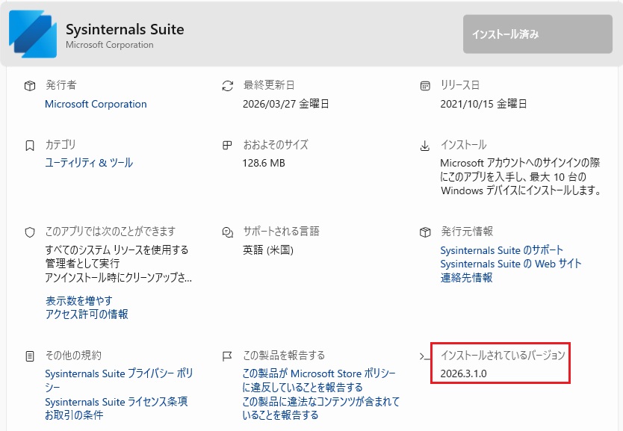Open the アクセス許可の情報 link

coord(87,314)
